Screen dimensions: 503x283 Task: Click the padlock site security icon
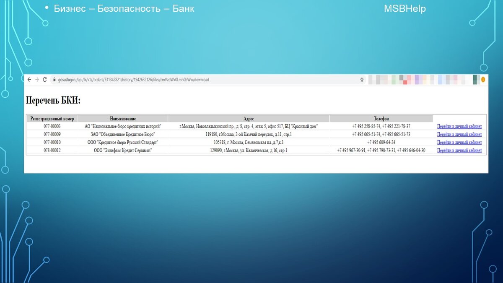[54, 80]
